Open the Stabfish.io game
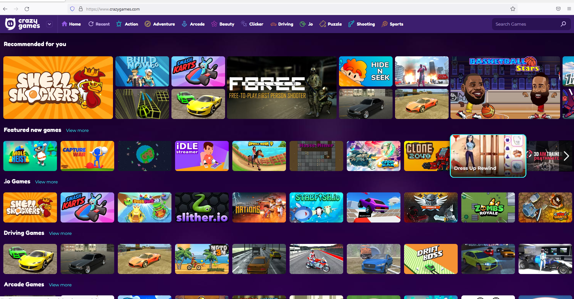 tap(316, 207)
